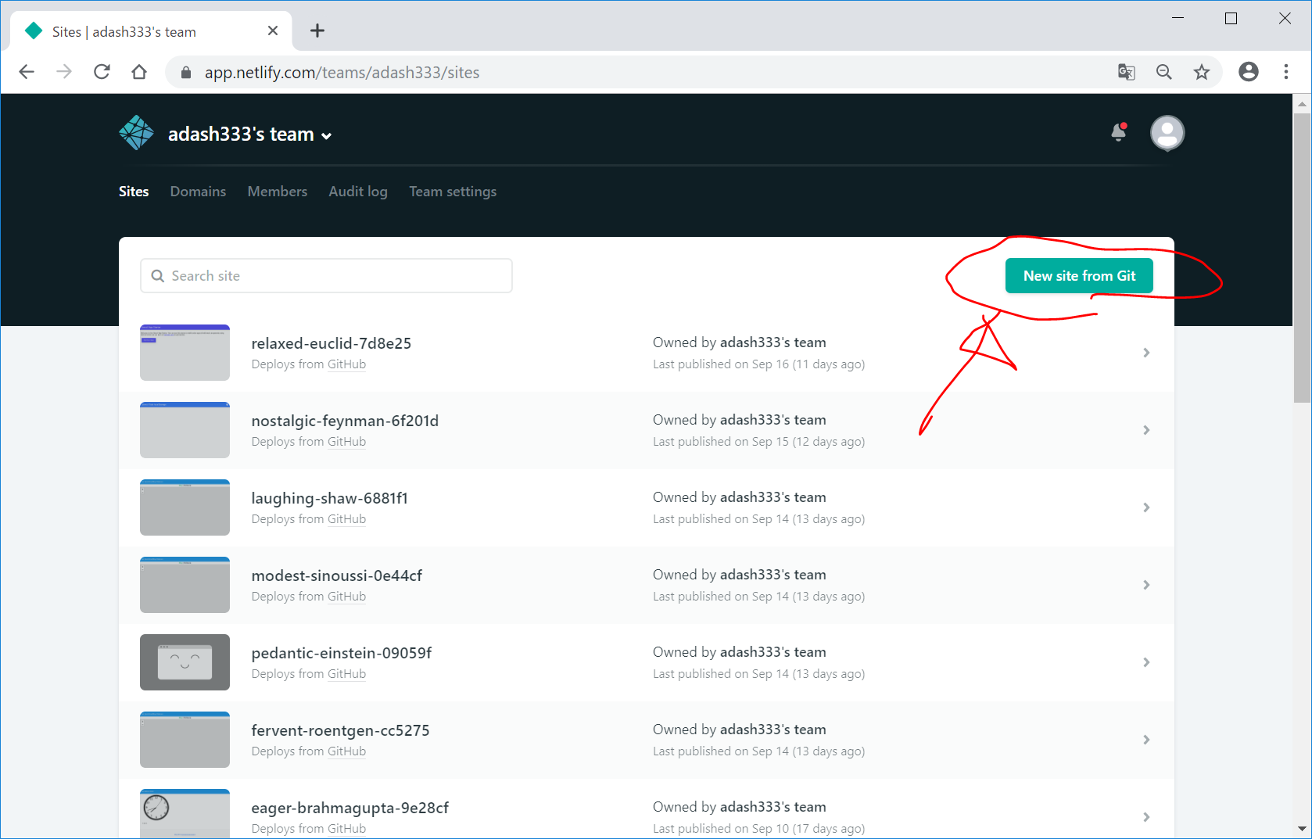Click the Netlify logo icon
1312x839 pixels.
tap(136, 133)
